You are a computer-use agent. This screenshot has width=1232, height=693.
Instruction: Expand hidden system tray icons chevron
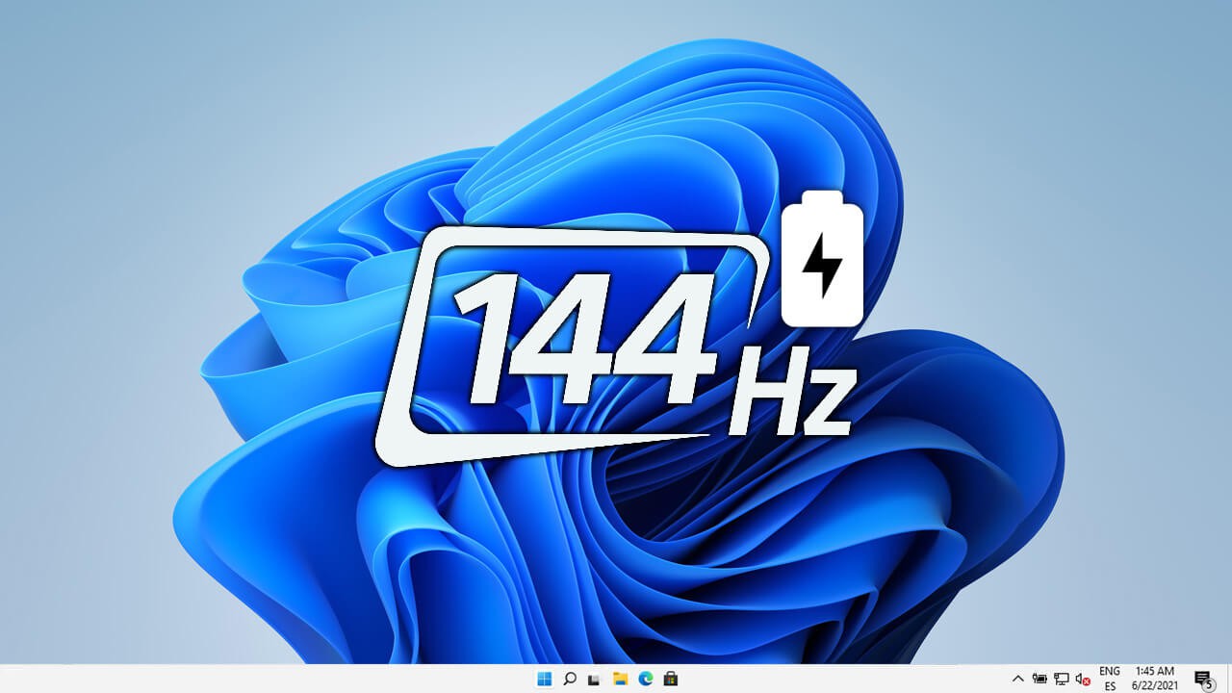[1018, 679]
